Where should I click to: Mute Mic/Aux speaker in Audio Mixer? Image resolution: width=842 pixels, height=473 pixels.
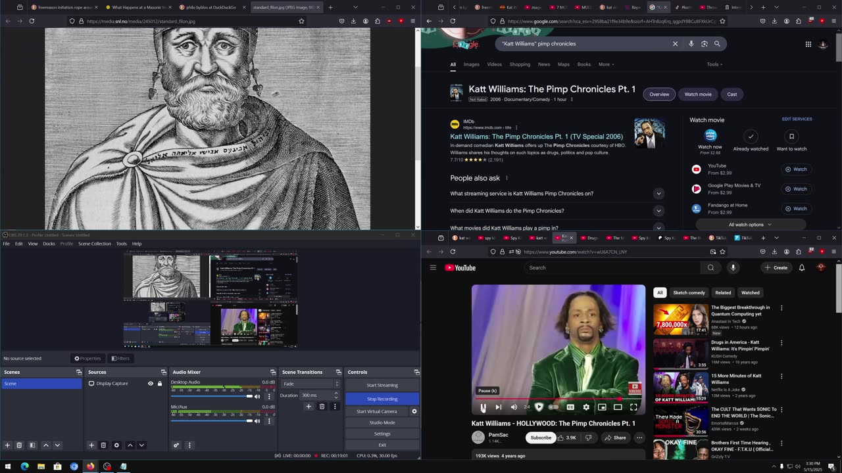click(x=257, y=421)
